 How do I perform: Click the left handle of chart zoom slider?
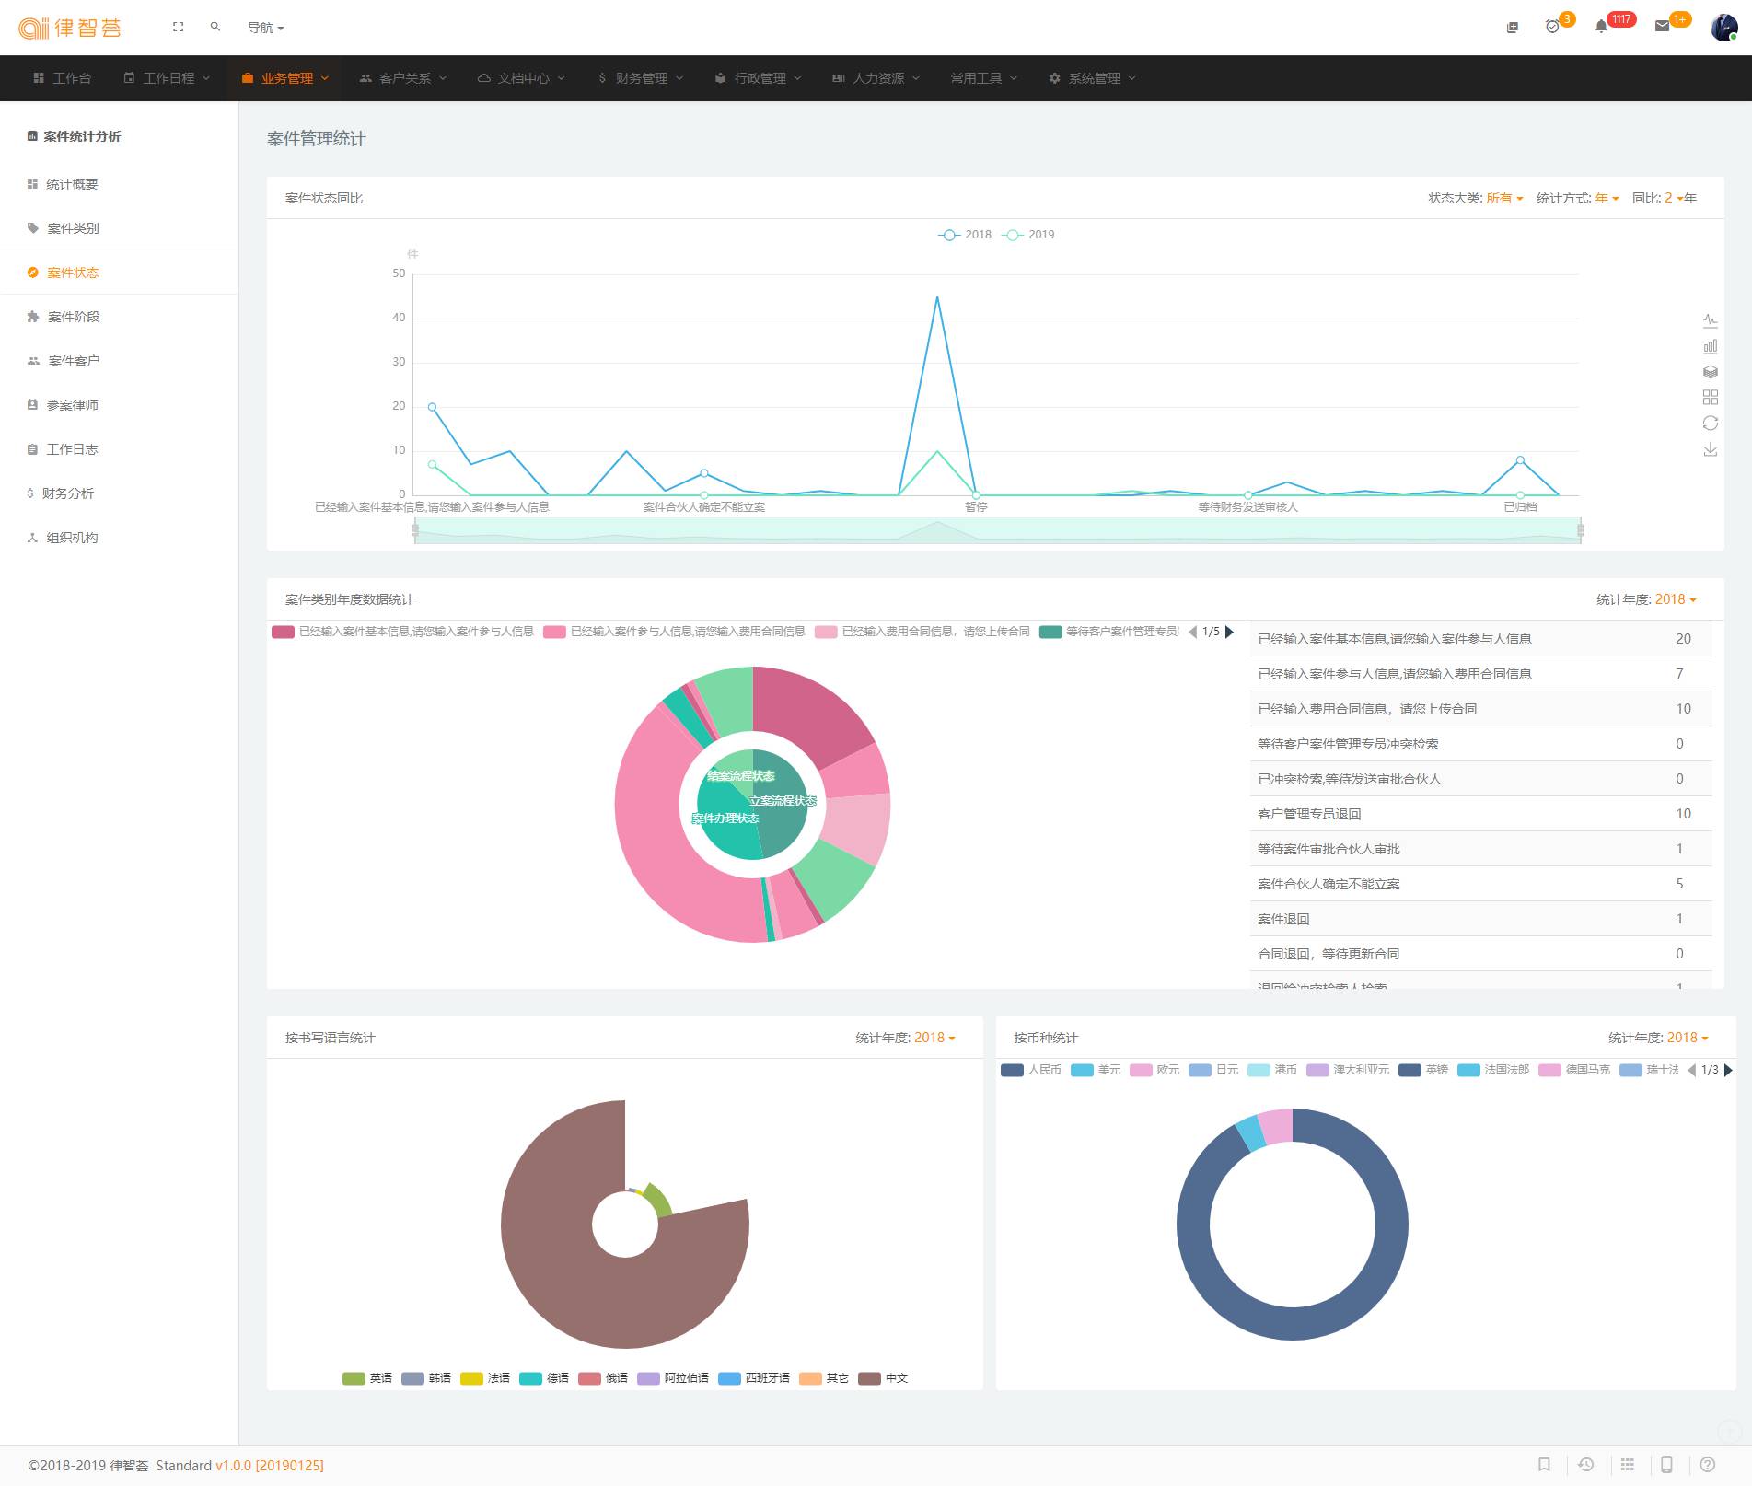[x=415, y=530]
